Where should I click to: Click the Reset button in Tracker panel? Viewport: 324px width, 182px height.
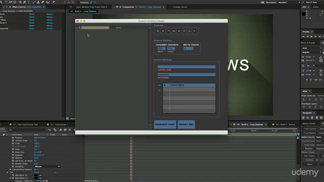[310, 164]
